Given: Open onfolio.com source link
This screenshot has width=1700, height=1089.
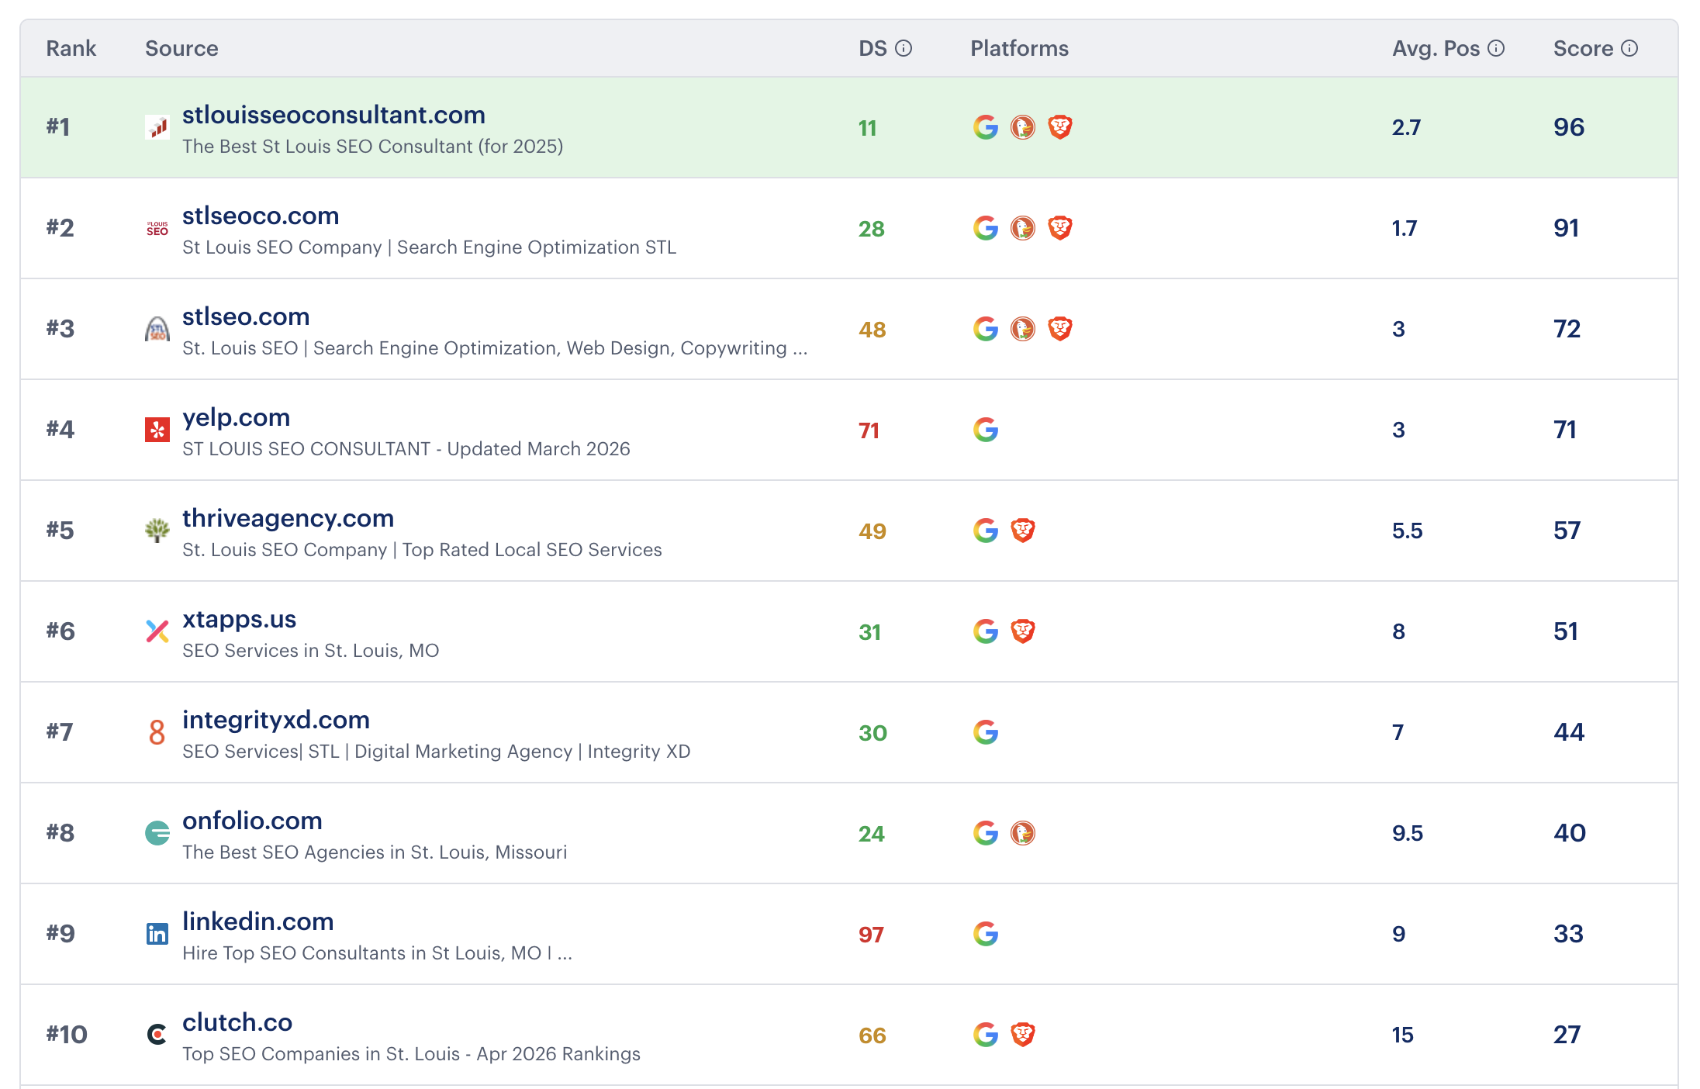Looking at the screenshot, I should 252,821.
